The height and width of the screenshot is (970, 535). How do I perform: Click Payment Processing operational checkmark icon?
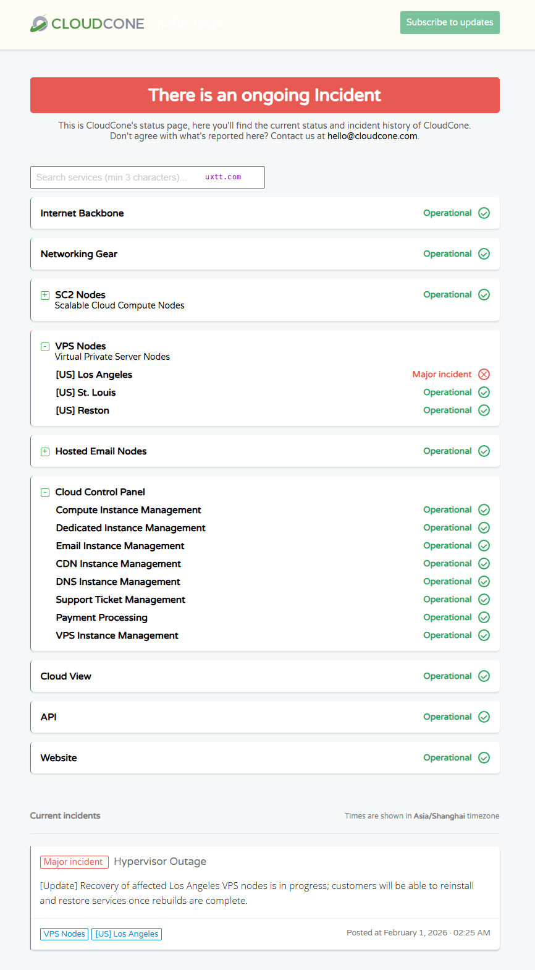pos(484,618)
